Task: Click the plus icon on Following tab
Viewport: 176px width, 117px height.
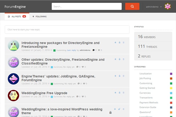Action: (33, 17)
